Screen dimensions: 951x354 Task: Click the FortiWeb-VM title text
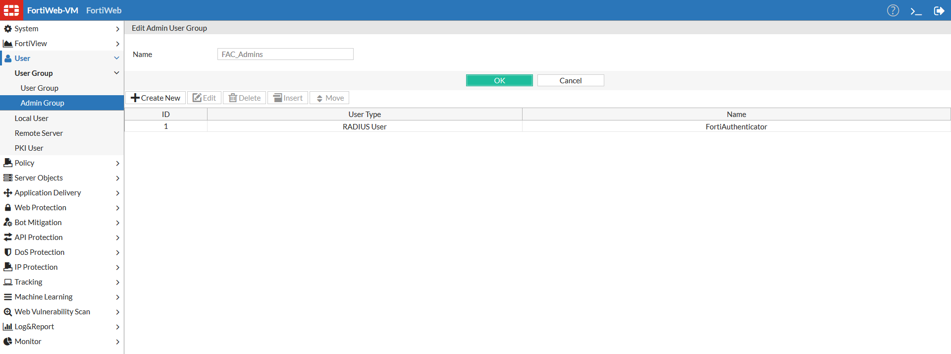(53, 10)
